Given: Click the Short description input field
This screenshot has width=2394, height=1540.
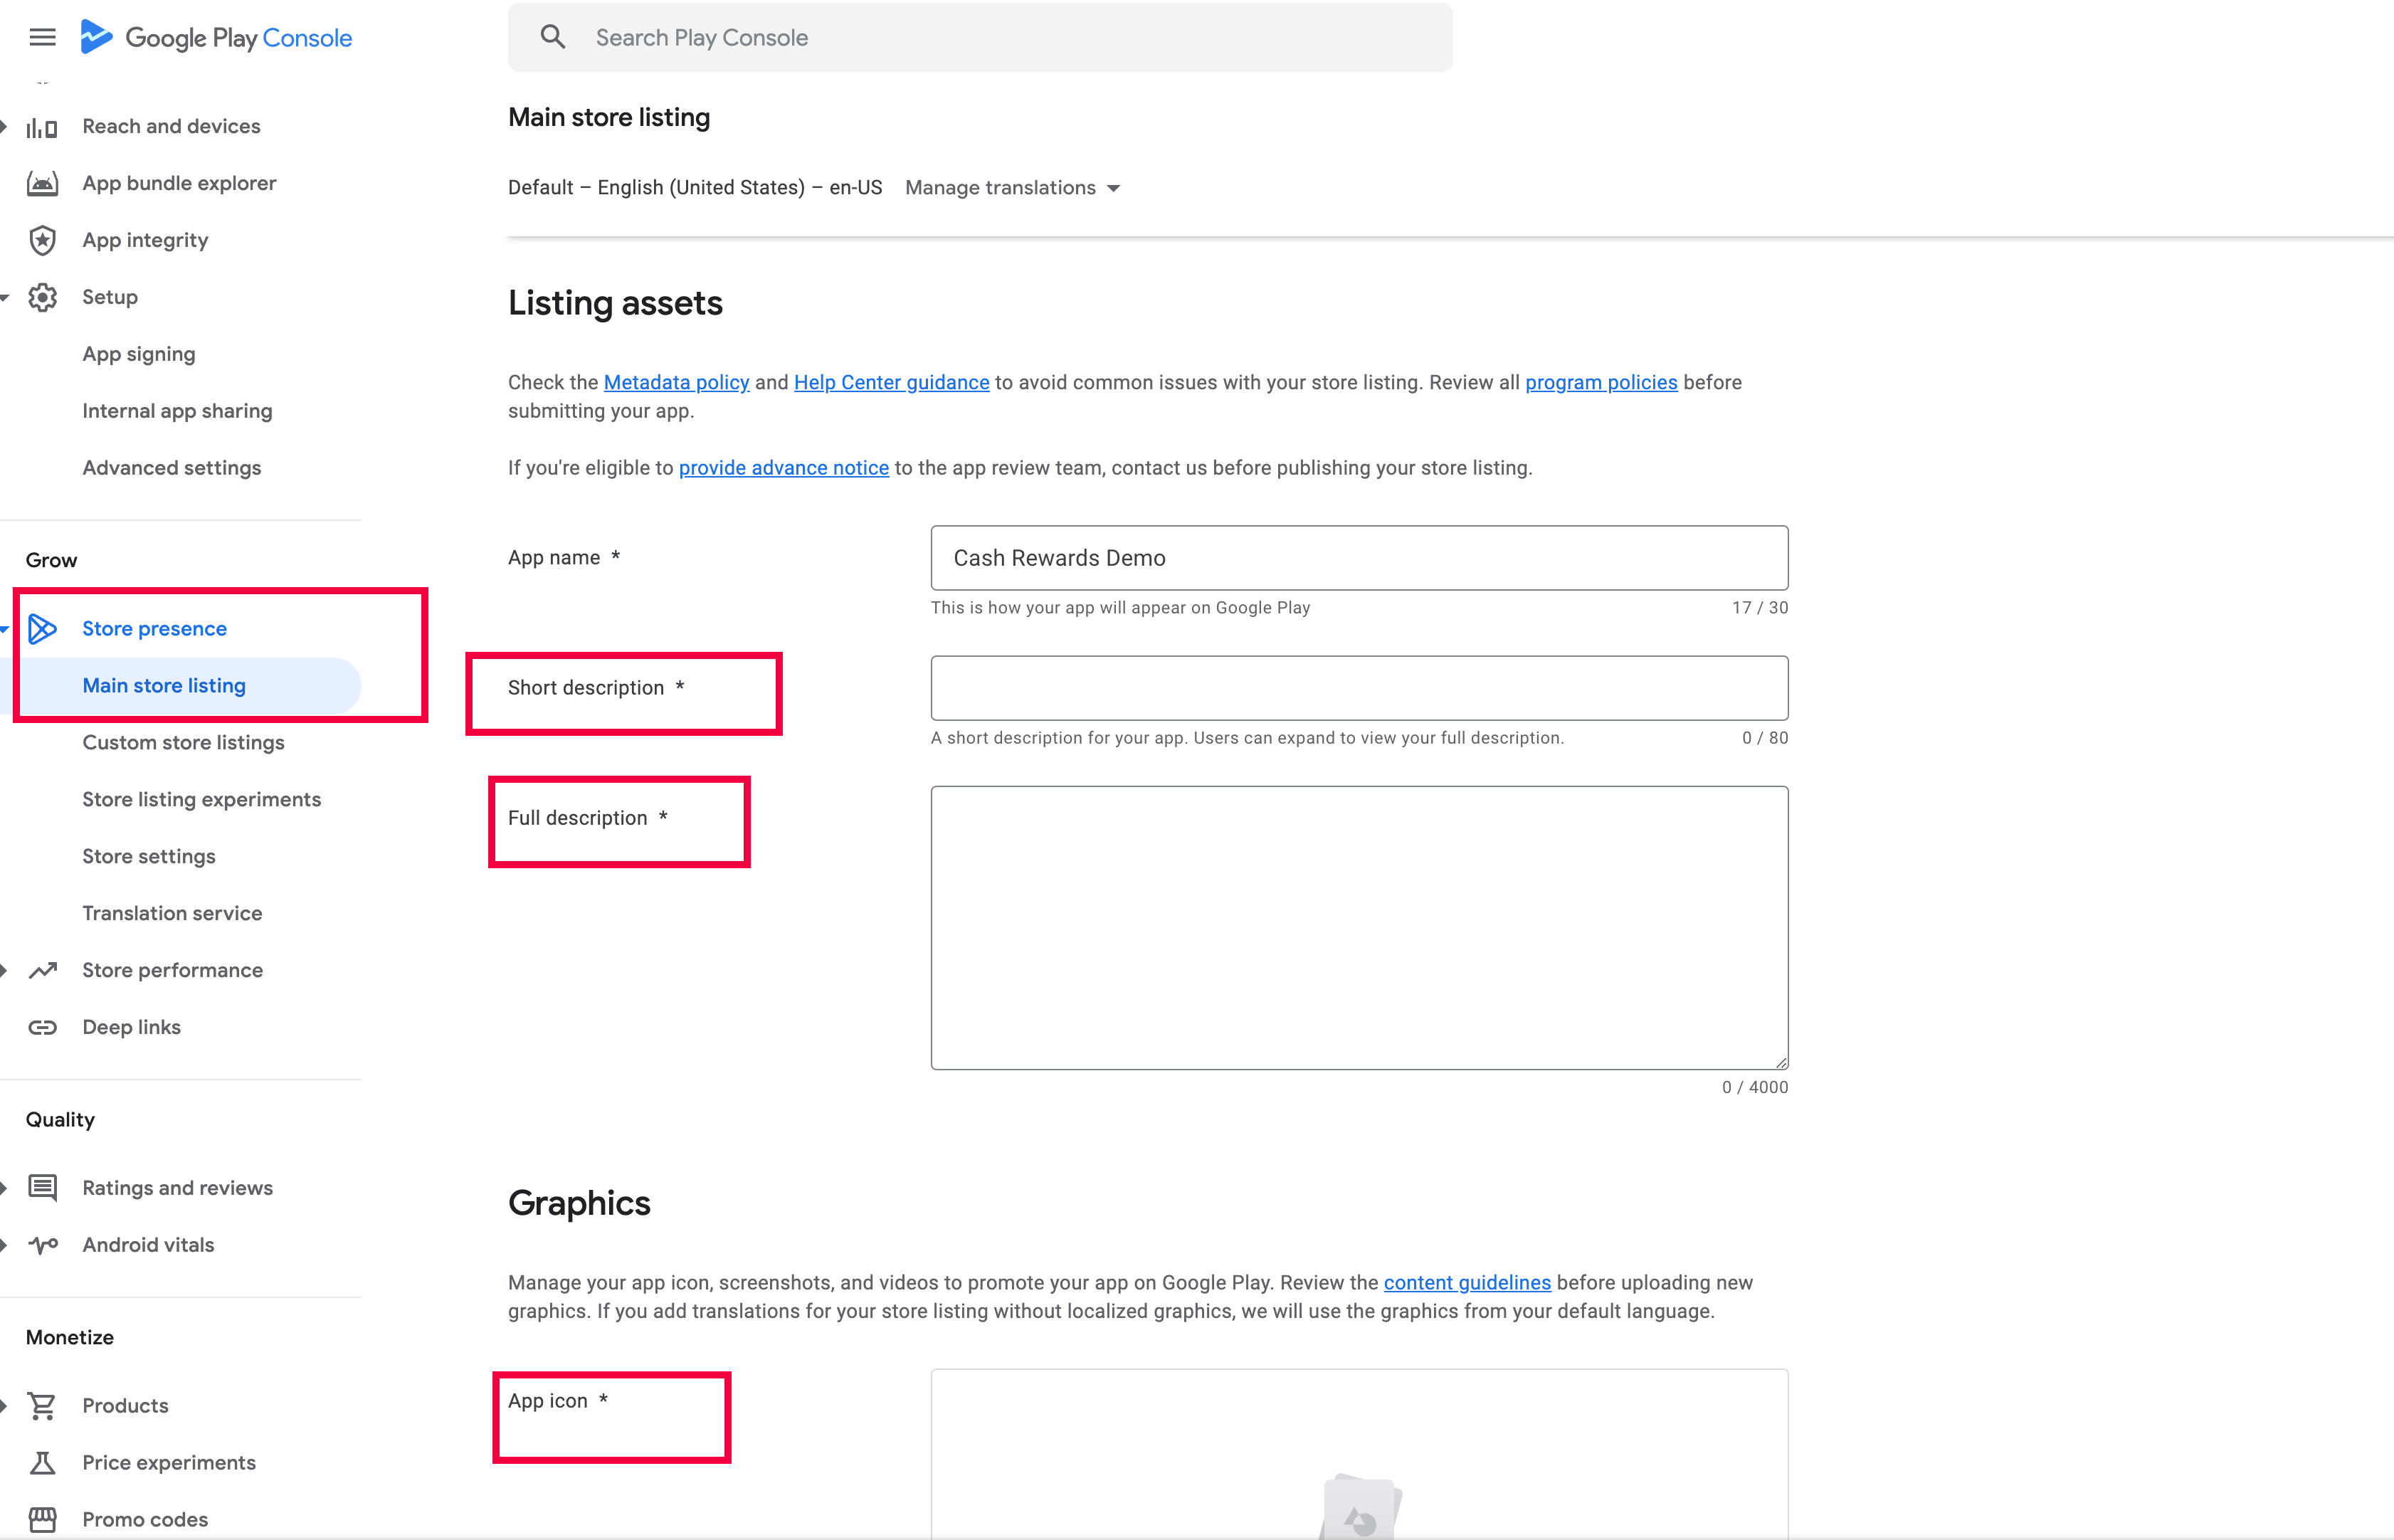Looking at the screenshot, I should click(x=1359, y=688).
